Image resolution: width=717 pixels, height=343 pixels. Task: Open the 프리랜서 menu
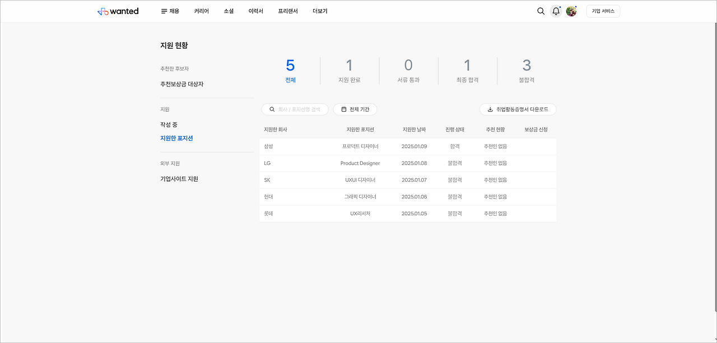point(288,11)
